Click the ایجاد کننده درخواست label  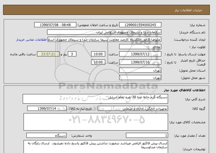190,40
